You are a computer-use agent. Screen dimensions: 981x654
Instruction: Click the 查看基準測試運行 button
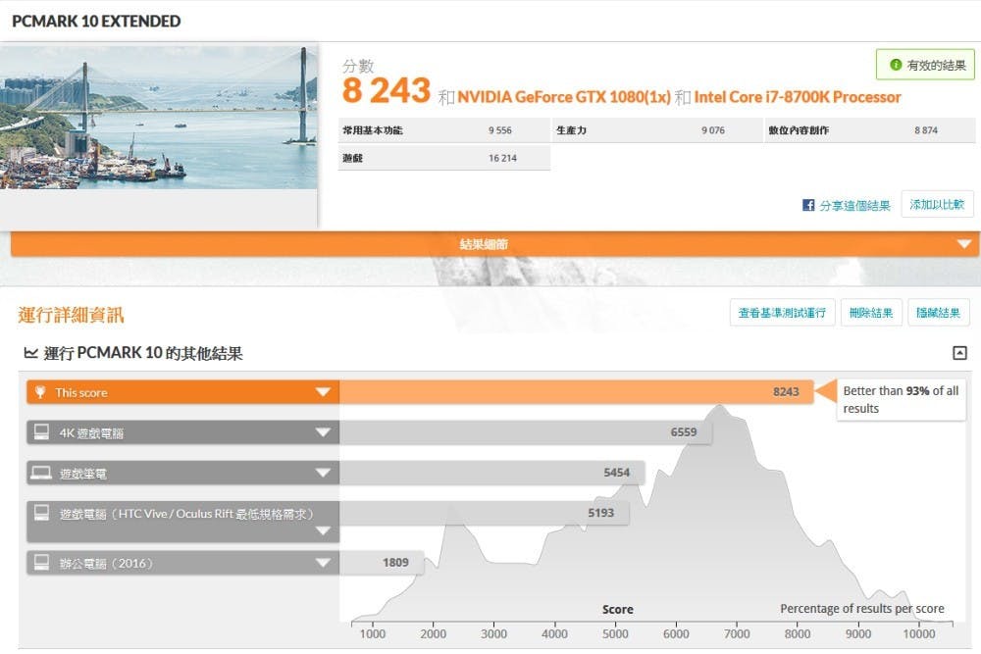pos(782,313)
